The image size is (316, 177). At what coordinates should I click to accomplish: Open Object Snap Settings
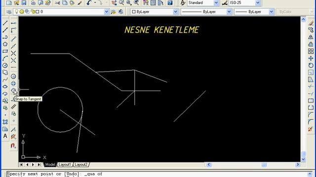pyautogui.click(x=13, y=146)
